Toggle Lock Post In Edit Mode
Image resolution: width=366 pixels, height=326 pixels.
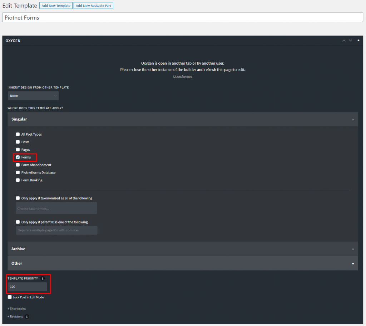10,297
